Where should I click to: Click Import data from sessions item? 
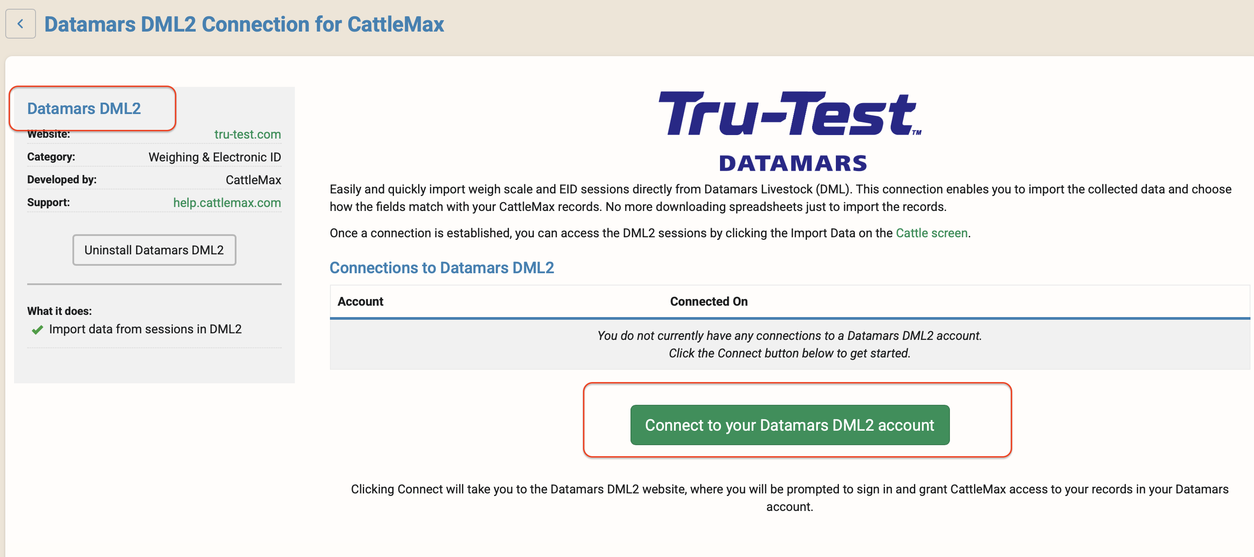(145, 329)
